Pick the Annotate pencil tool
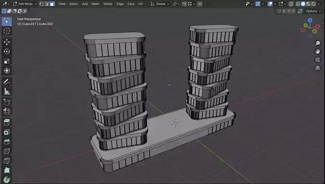This screenshot has height=184, width=325. click(x=7, y=82)
